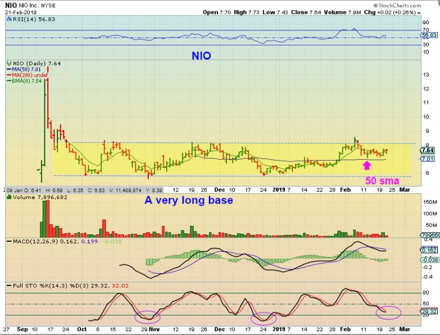Click the 100M volume axis label

coord(430,214)
